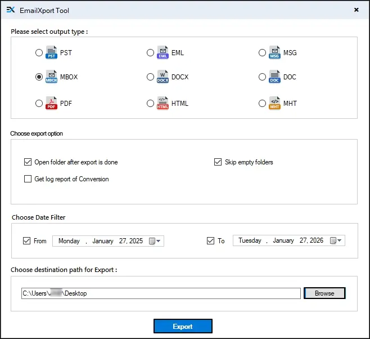Select the MBOX output radio button

click(39, 77)
